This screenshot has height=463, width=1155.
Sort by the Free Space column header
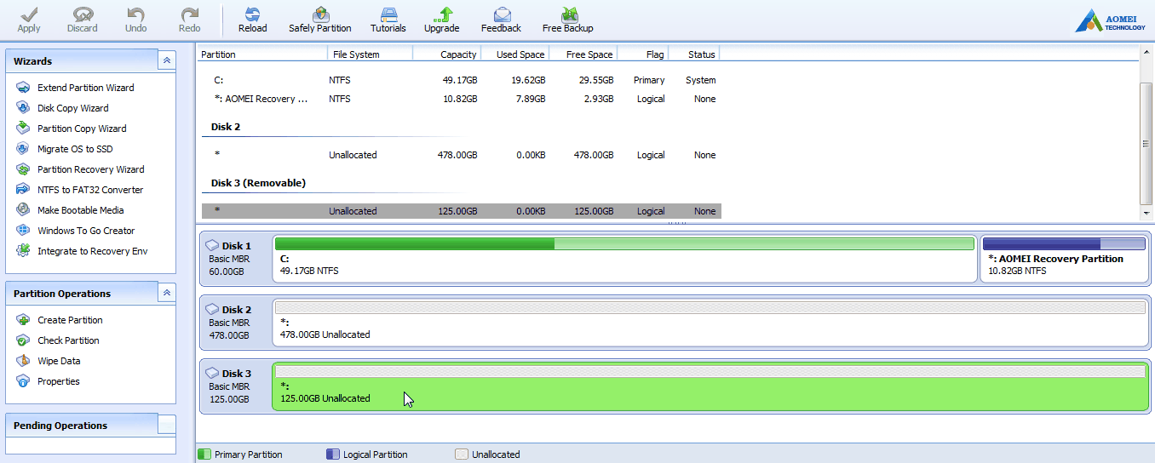(583, 54)
